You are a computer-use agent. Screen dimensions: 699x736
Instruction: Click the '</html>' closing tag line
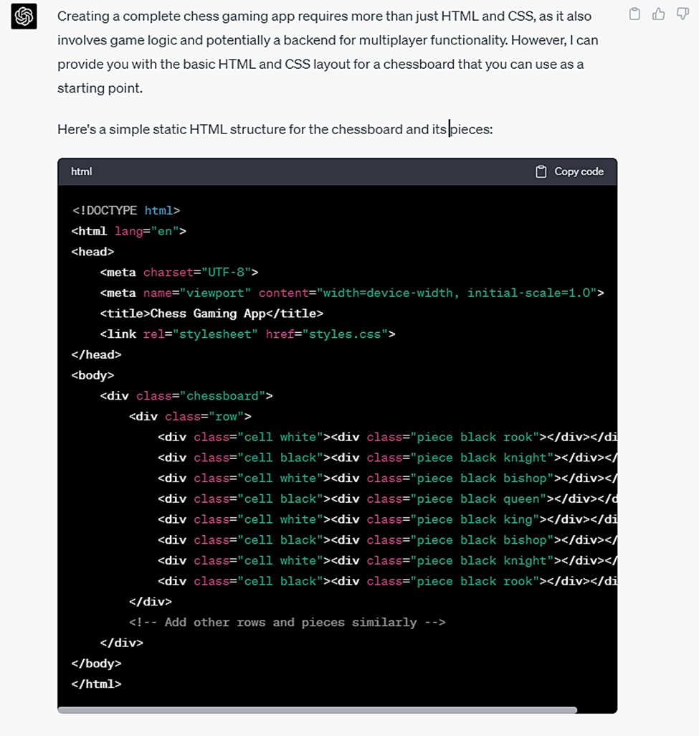96,684
